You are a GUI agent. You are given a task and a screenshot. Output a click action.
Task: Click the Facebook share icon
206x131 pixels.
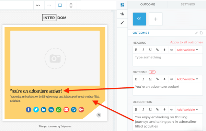28,110
